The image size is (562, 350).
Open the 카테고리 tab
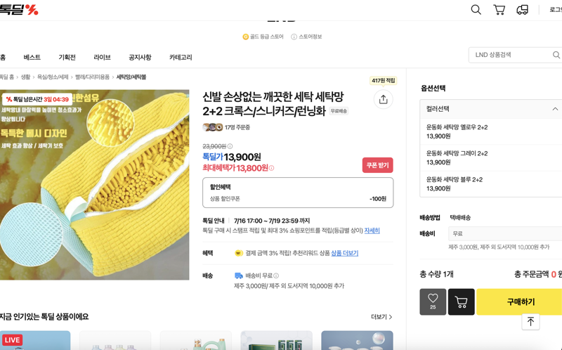pyautogui.click(x=181, y=57)
